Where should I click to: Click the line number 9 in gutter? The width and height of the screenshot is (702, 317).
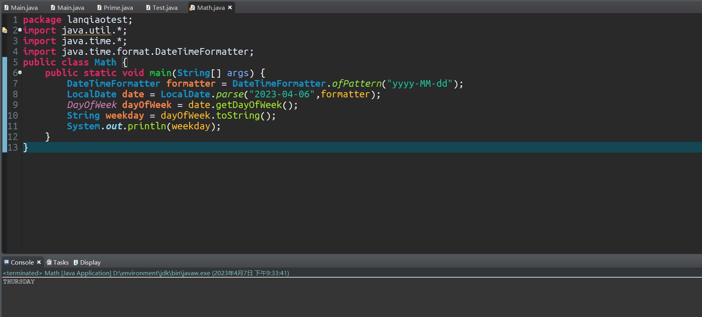click(x=15, y=105)
